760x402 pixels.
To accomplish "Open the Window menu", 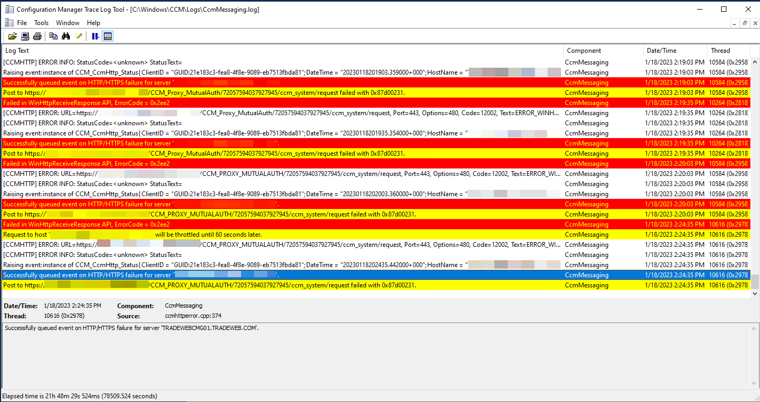I will (67, 22).
